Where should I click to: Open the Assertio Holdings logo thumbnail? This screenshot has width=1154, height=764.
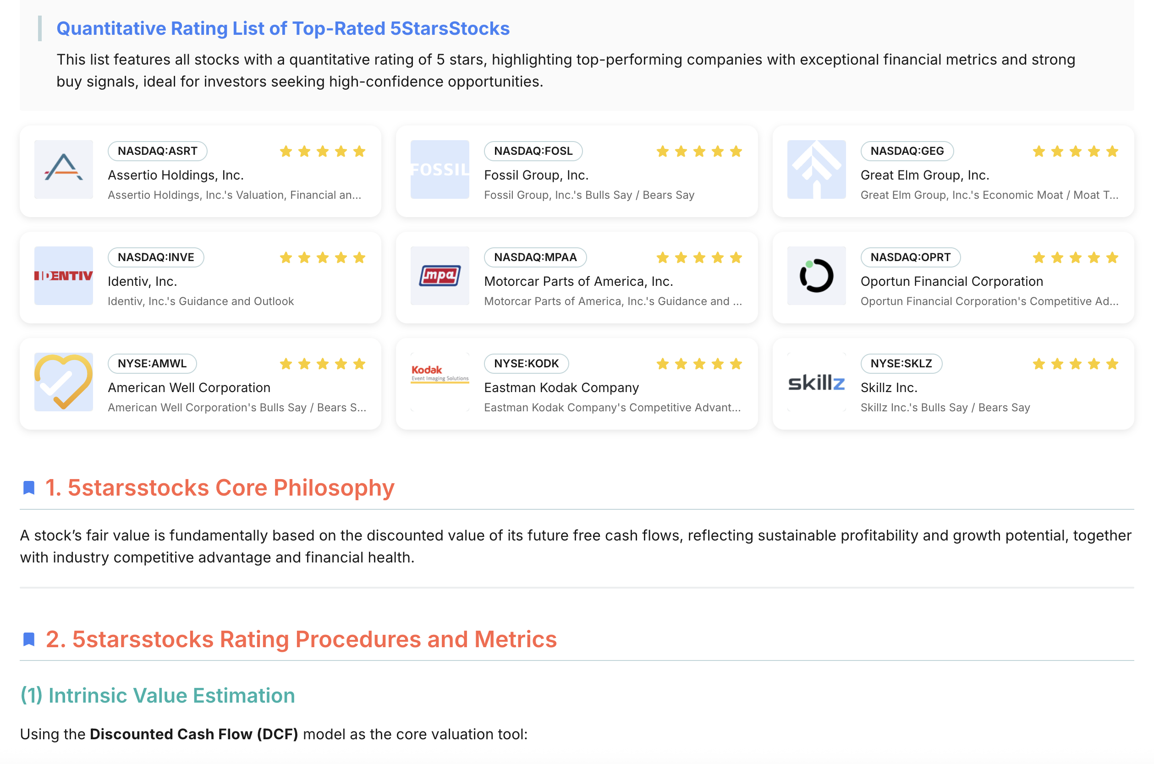[x=63, y=169]
